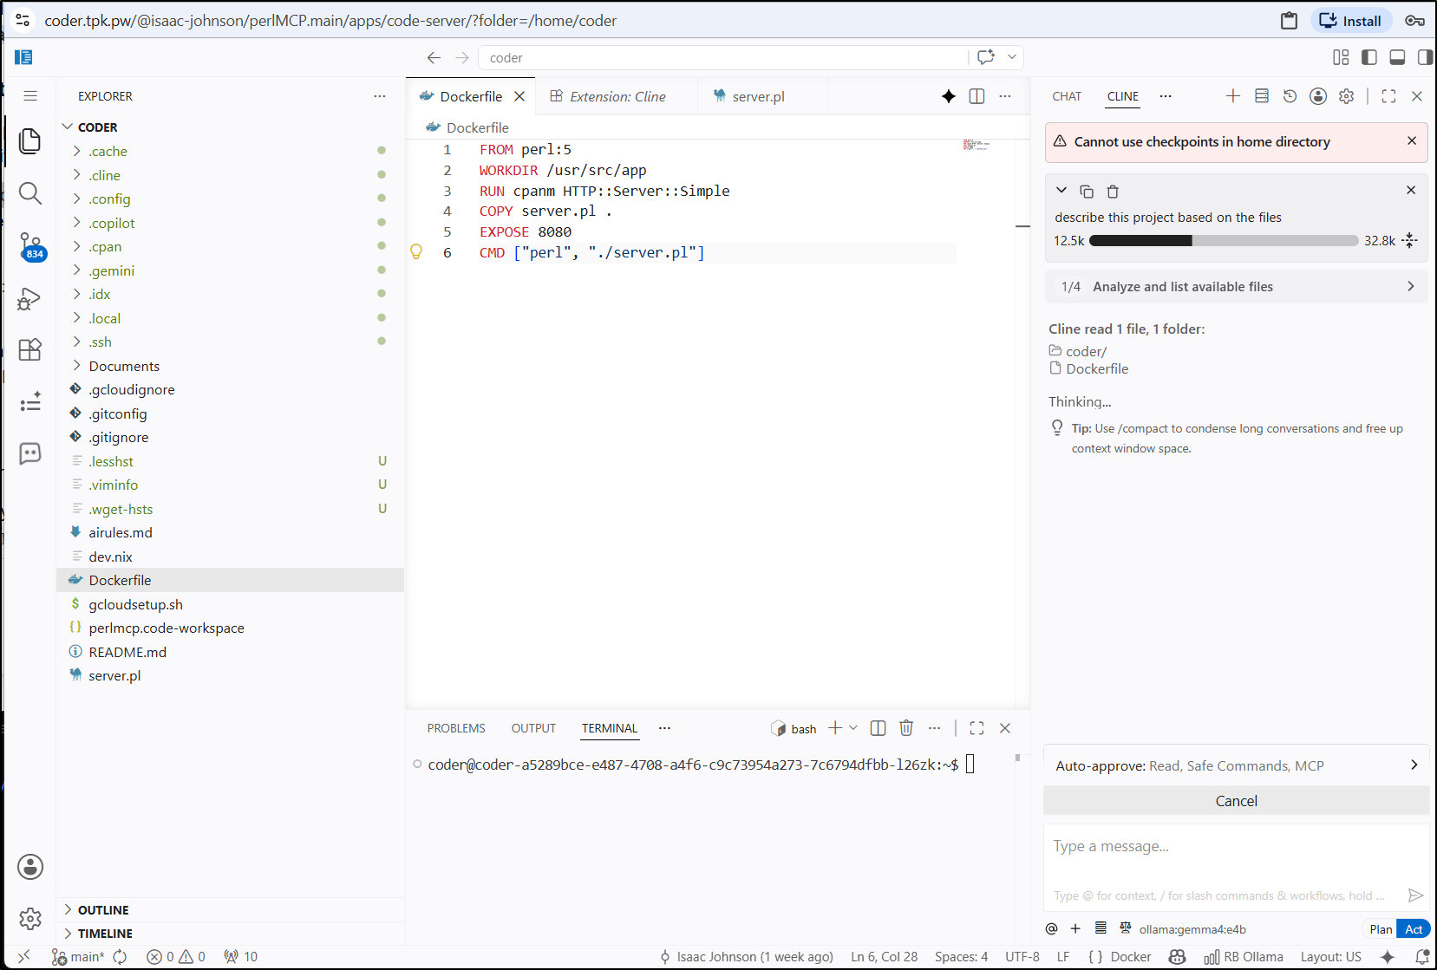
Task: Open the hamburger application menu
Action: pos(30,96)
